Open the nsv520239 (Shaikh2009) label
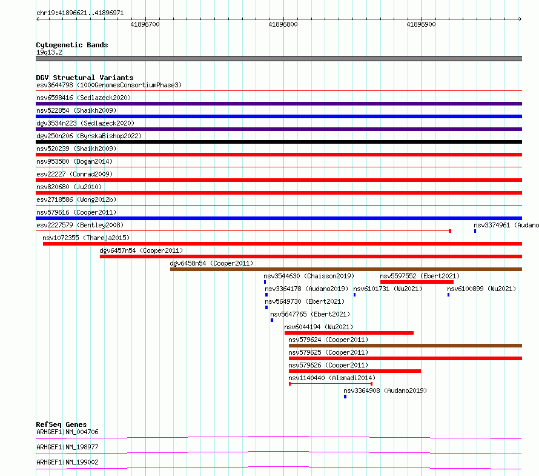This screenshot has height=476, width=539. click(76, 149)
